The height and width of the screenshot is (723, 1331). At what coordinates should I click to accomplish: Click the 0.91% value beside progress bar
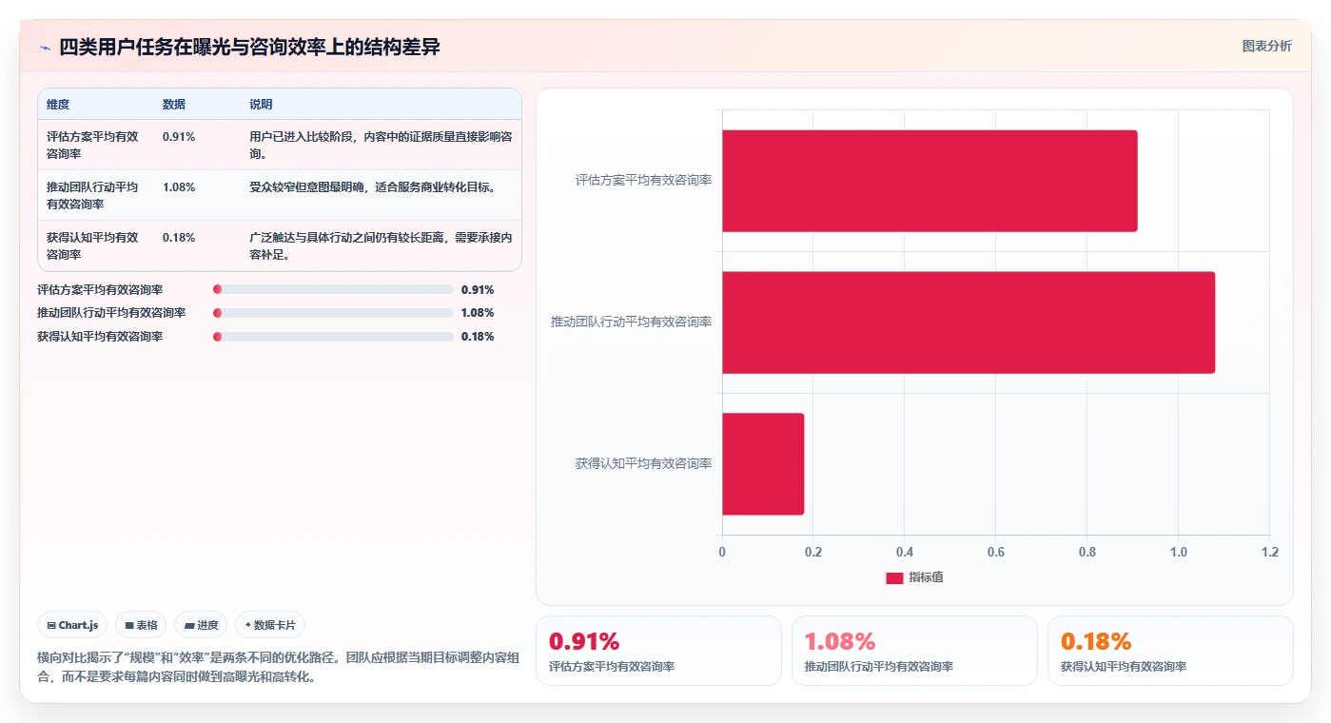(x=478, y=289)
